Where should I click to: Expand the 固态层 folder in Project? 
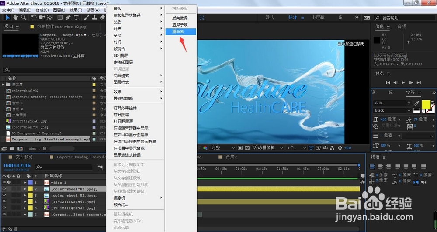(x=3, y=85)
